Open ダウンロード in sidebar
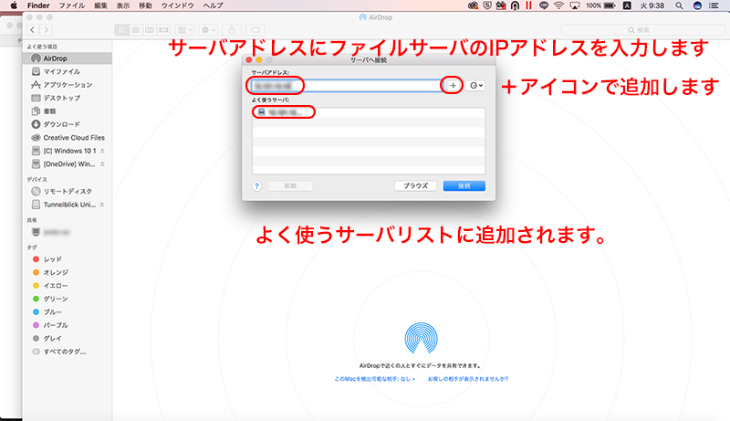The width and height of the screenshot is (730, 421). [x=68, y=124]
